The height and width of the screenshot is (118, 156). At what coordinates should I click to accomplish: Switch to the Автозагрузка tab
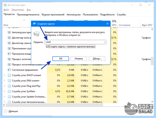(x=74, y=14)
